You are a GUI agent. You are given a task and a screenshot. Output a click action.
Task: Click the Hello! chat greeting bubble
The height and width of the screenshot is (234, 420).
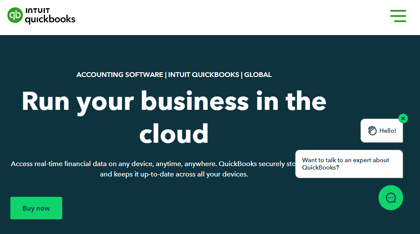coord(382,131)
